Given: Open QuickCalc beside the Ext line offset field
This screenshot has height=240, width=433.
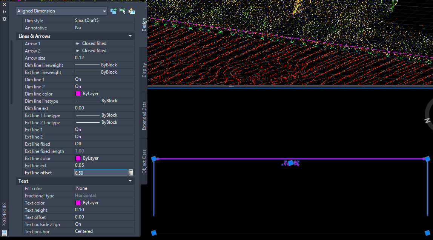Looking at the screenshot, I should pos(131,172).
